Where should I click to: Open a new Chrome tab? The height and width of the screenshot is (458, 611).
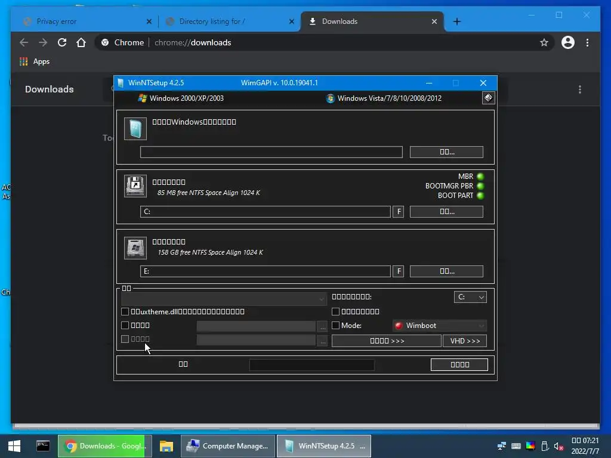pos(457,21)
